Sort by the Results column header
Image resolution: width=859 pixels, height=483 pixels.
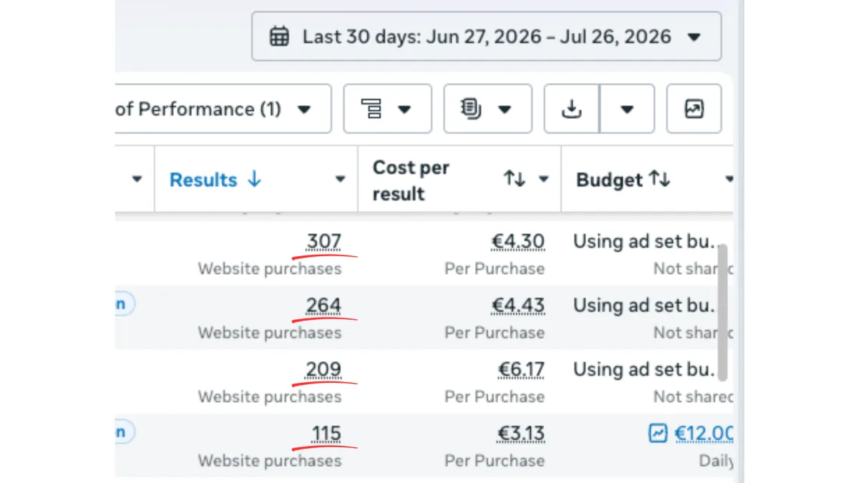(x=215, y=180)
